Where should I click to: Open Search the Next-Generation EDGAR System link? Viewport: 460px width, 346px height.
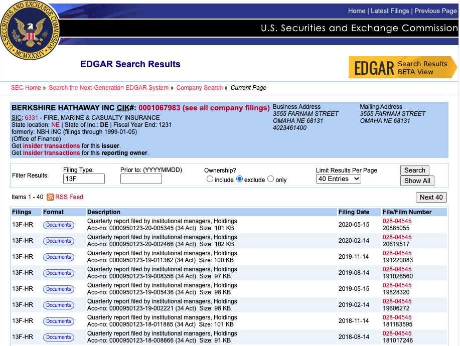[108, 88]
